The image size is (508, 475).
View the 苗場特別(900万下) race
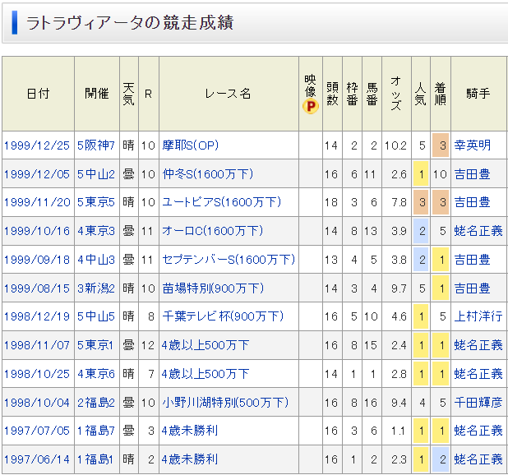coord(213,288)
